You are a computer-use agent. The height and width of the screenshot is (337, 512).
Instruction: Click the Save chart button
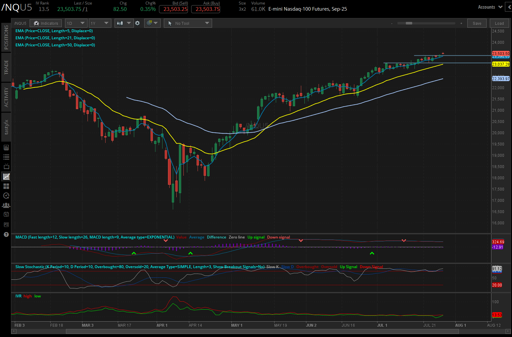477,23
